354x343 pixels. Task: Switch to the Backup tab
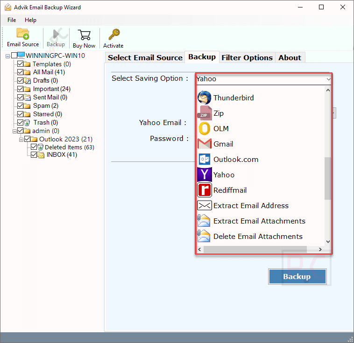[202, 57]
